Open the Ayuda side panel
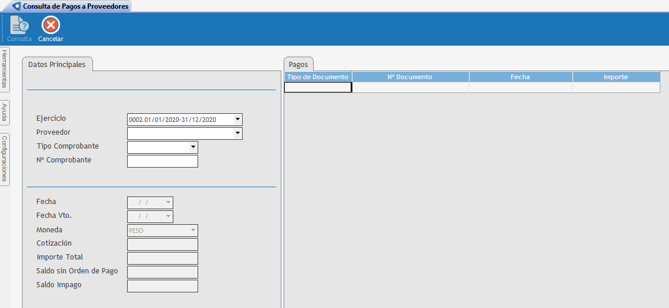 tap(5, 112)
